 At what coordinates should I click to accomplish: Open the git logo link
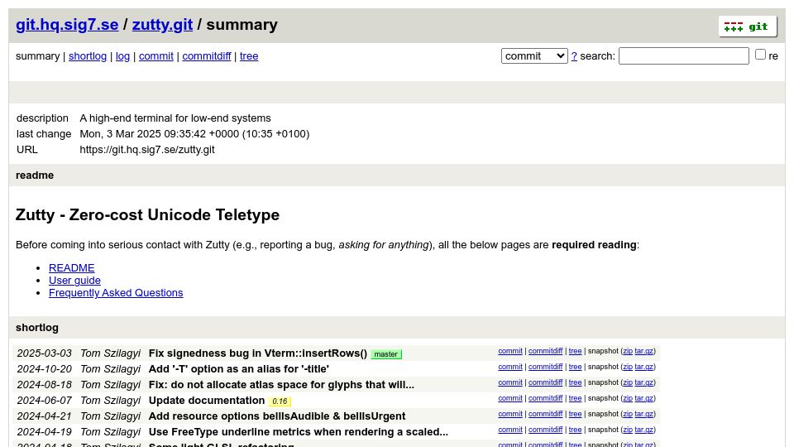[x=748, y=26]
